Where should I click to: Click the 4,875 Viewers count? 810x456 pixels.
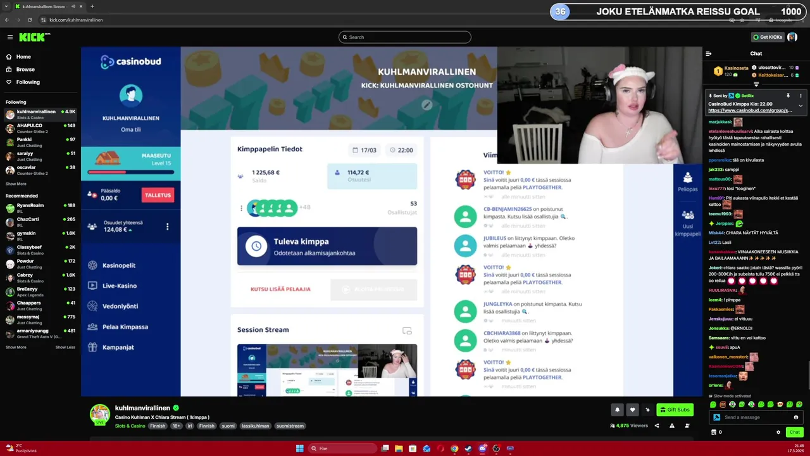pyautogui.click(x=629, y=426)
